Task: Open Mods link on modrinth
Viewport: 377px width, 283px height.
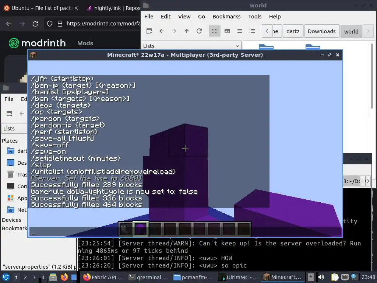Action: click(x=85, y=43)
